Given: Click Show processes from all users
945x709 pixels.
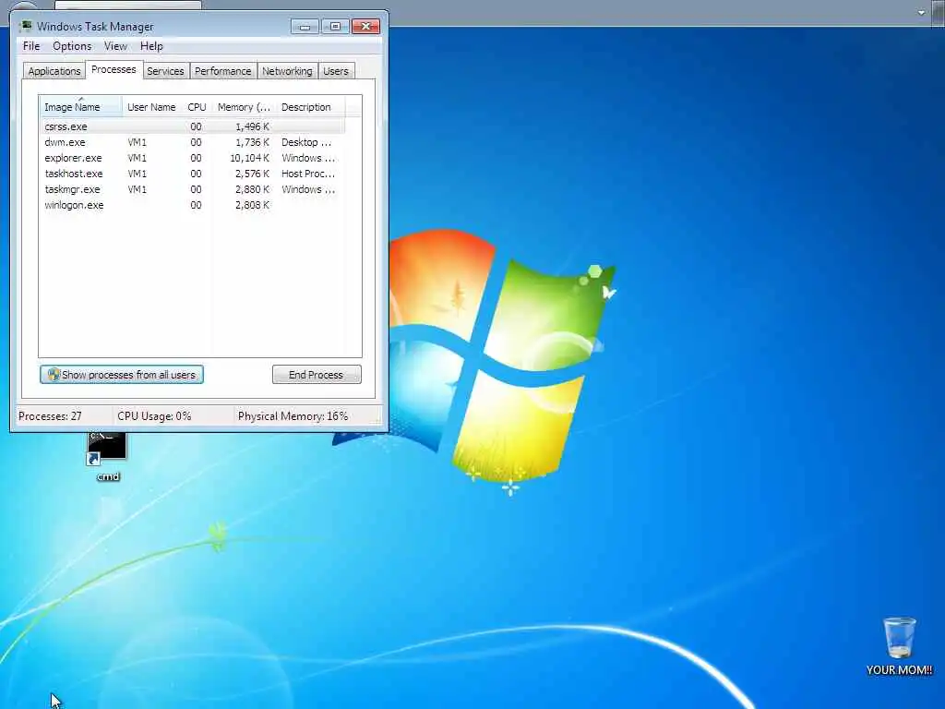Looking at the screenshot, I should (x=122, y=375).
